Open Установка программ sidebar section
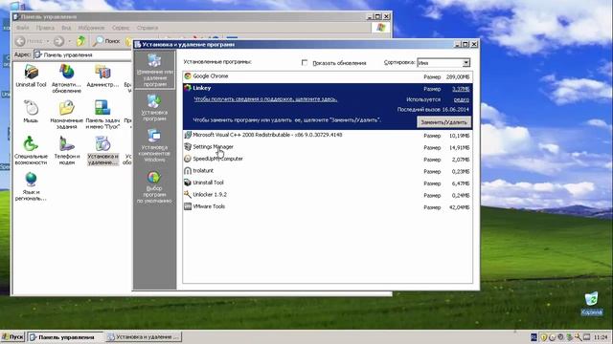 point(155,108)
